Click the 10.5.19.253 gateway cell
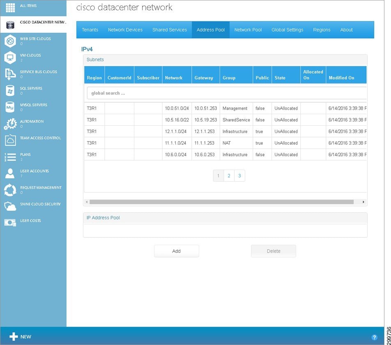 pos(206,120)
